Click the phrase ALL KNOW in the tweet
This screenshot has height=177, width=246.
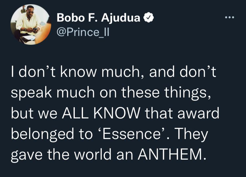pos(101,113)
